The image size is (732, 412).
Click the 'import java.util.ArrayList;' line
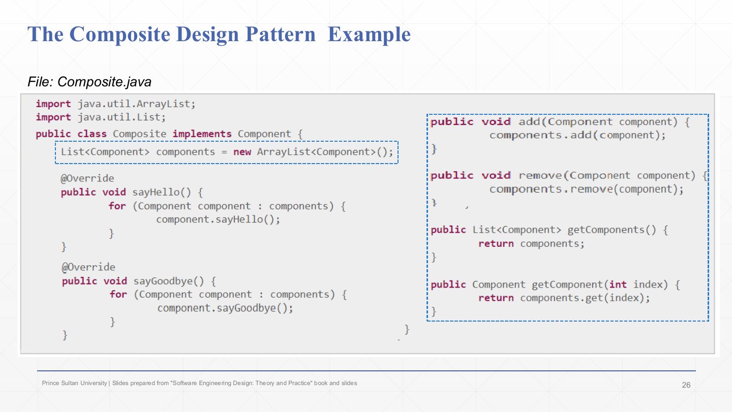115,104
